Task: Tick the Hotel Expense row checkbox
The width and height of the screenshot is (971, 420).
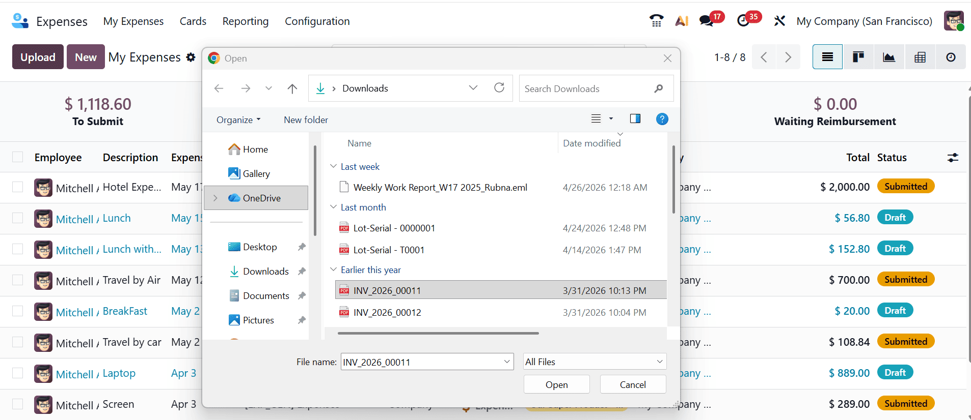Action: pos(18,187)
